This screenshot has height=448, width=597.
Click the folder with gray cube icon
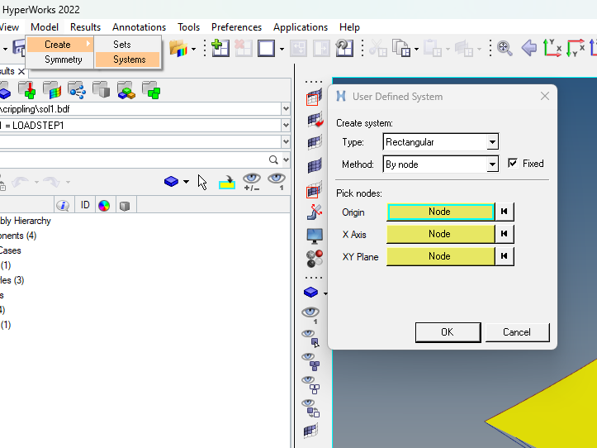(102, 90)
